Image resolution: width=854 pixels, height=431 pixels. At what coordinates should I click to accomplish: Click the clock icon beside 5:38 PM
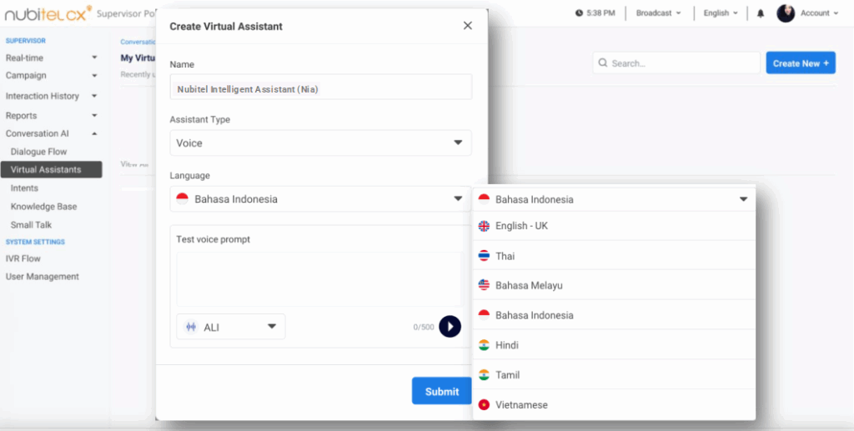[579, 13]
